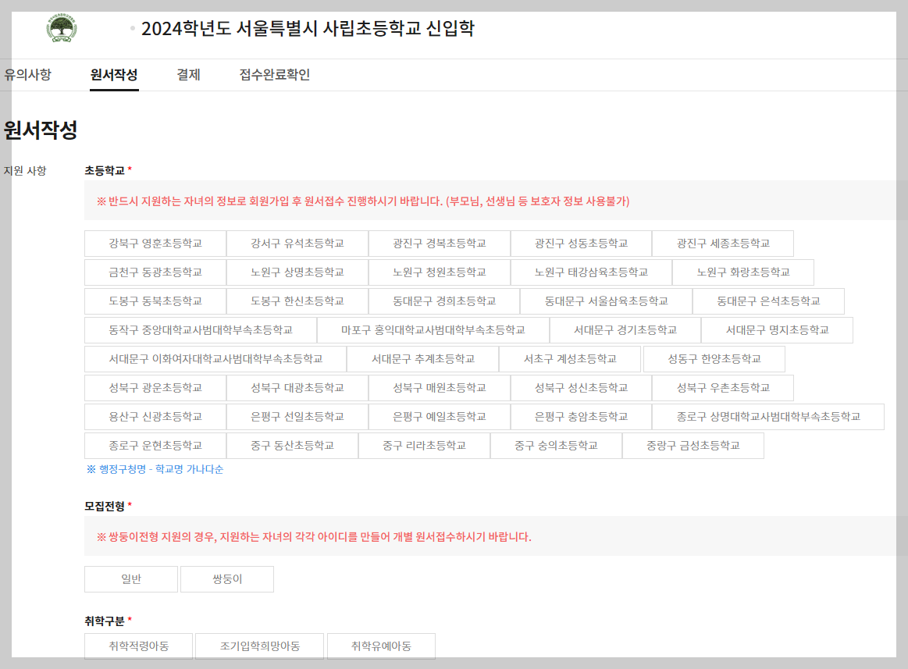This screenshot has width=908, height=669.
Task: Select 중랑구 금성초등학교
Action: 693,446
